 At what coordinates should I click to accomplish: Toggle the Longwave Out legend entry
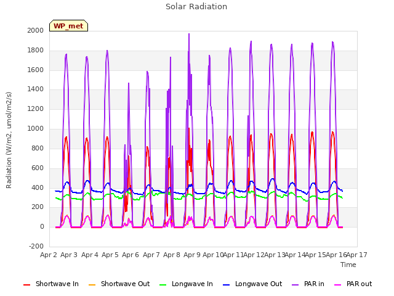[x=252, y=284]
